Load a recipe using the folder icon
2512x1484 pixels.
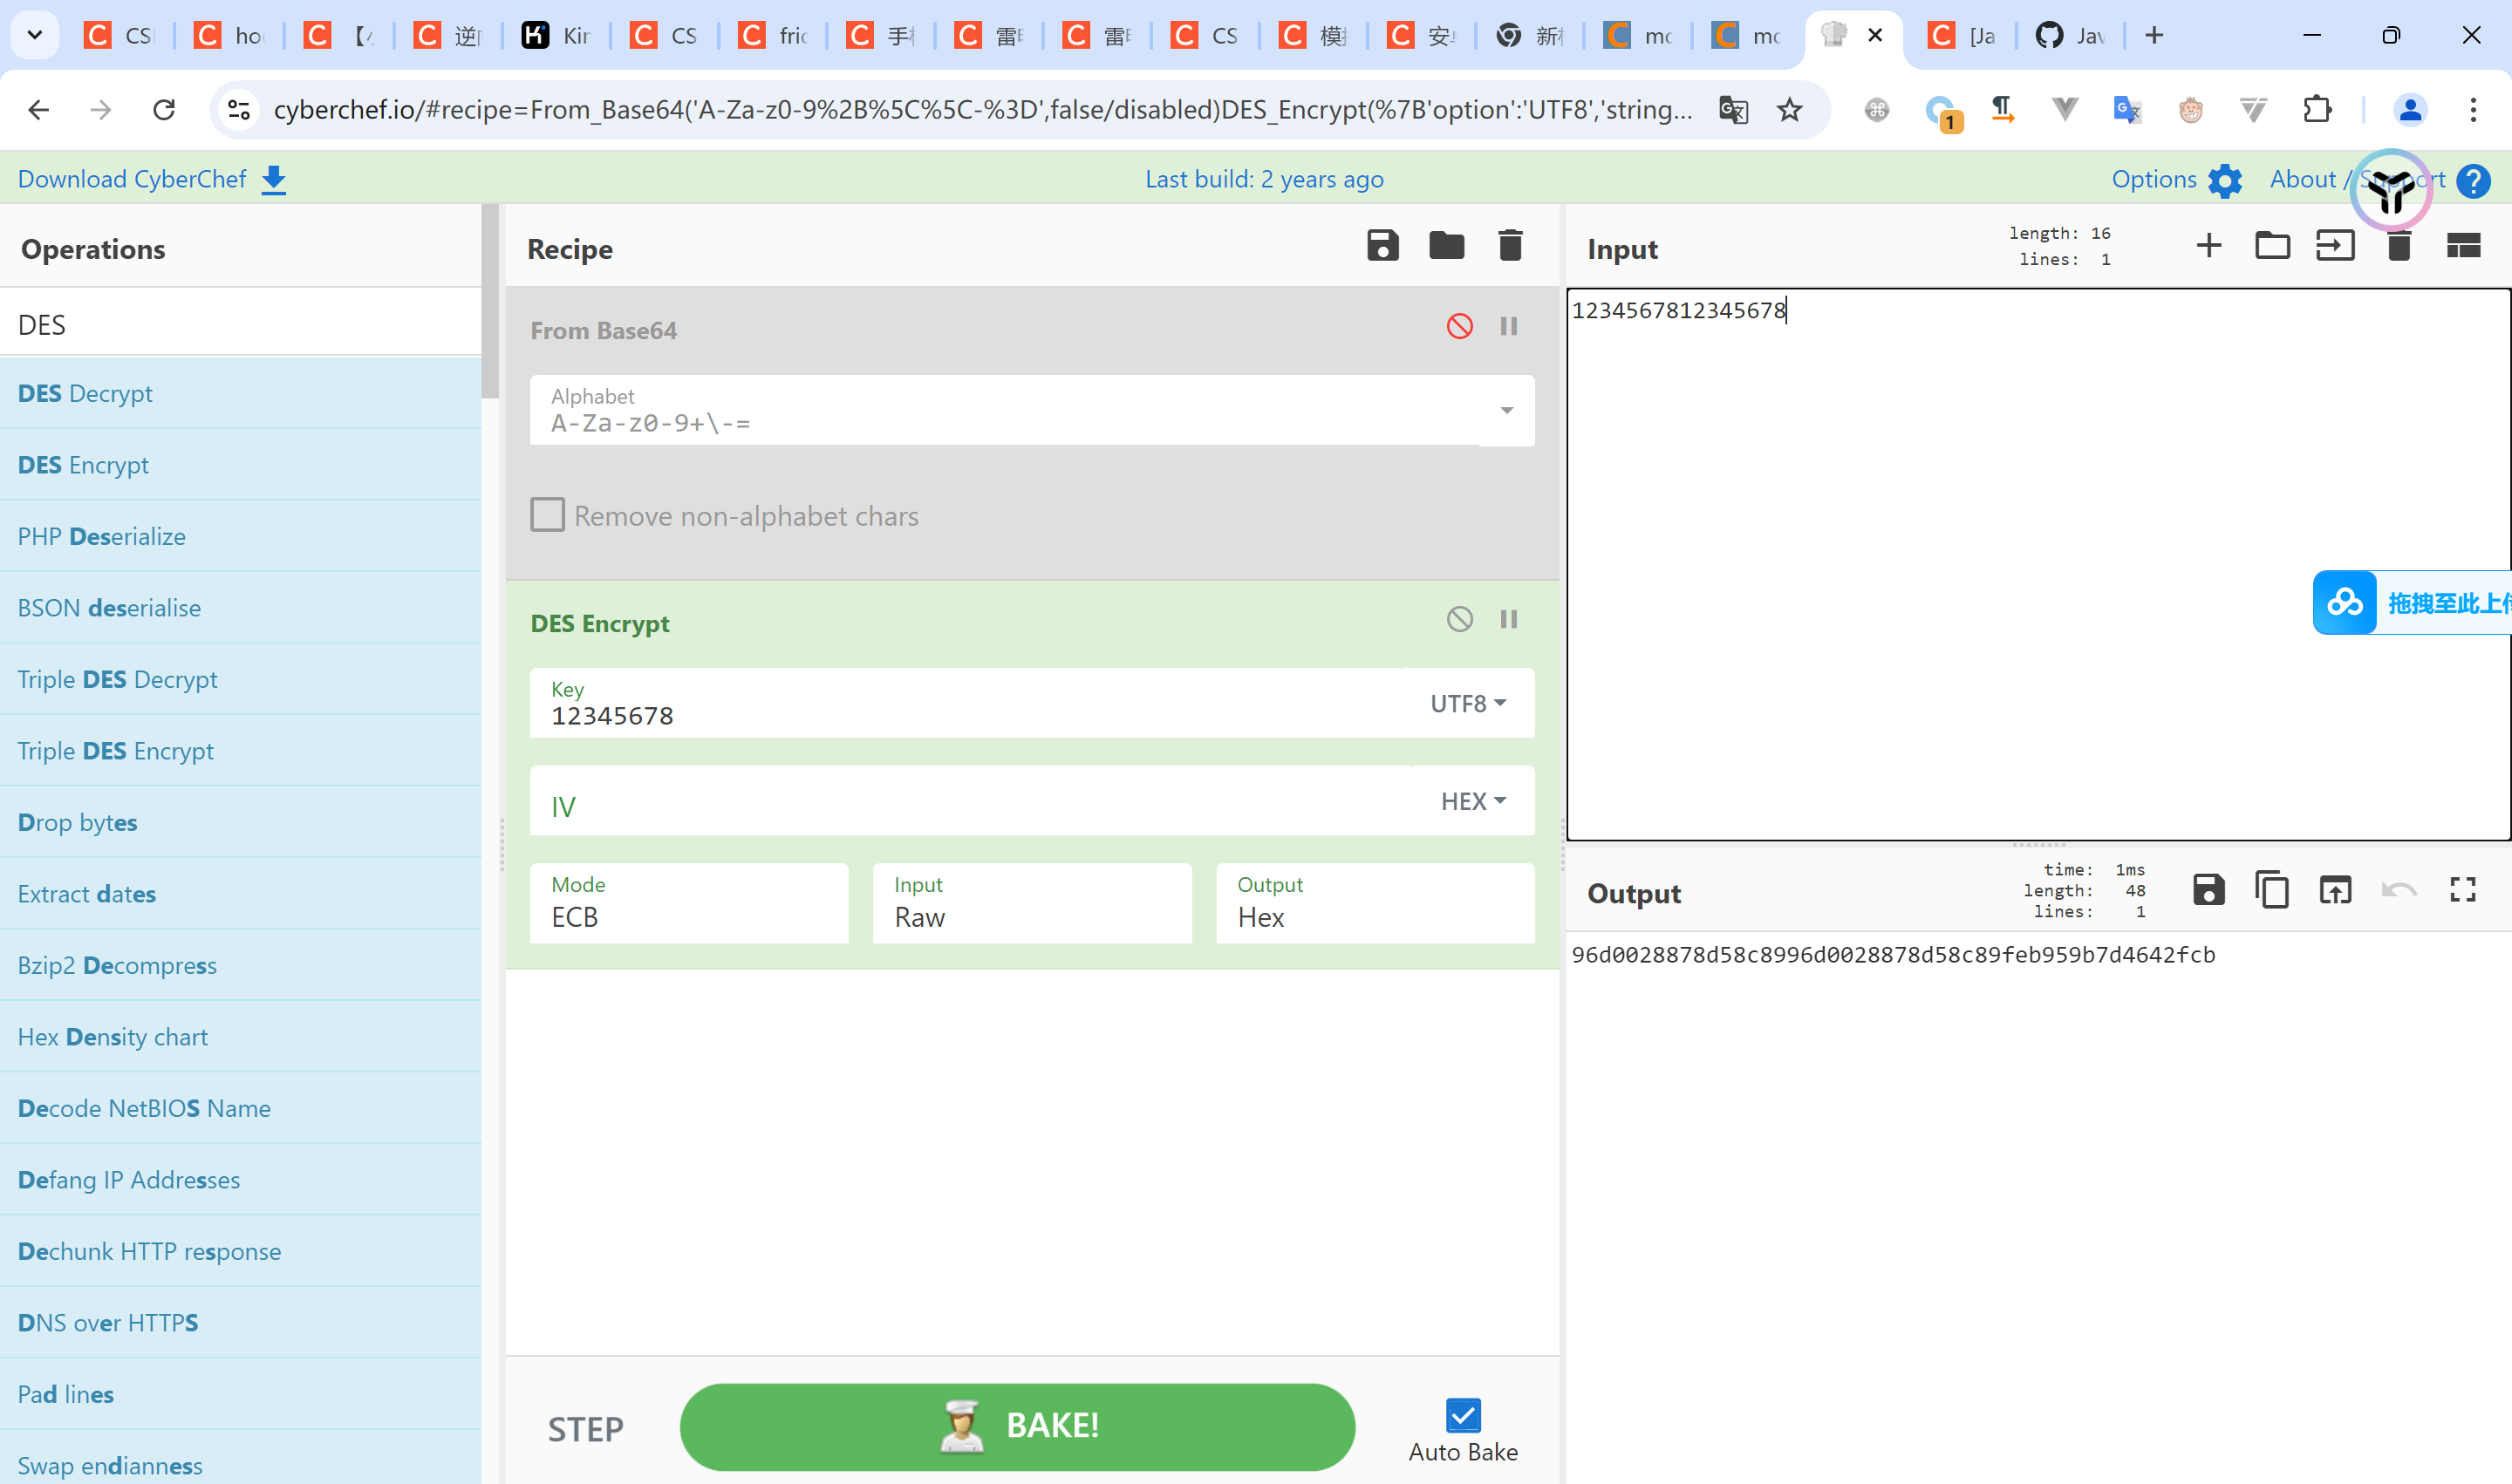pyautogui.click(x=1446, y=246)
